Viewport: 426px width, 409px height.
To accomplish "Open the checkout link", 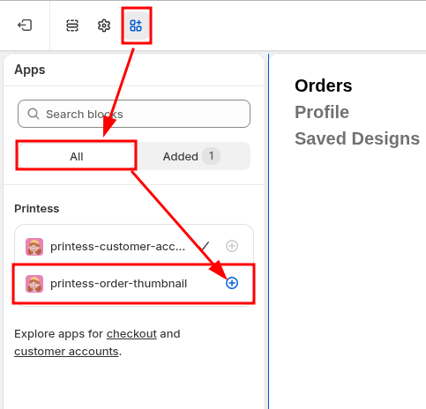I will click(131, 334).
